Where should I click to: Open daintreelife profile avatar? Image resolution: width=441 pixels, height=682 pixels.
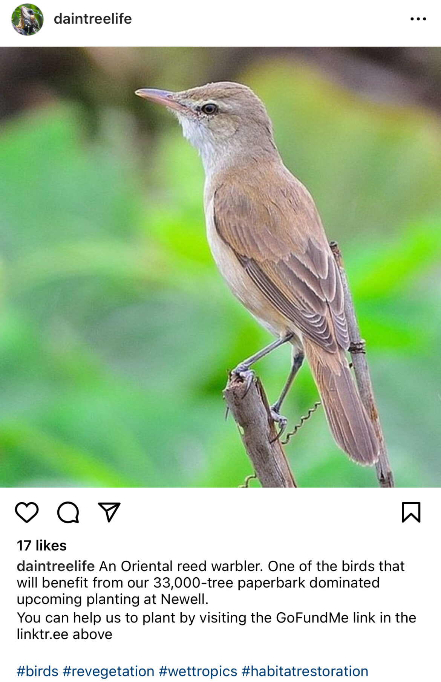point(27,19)
